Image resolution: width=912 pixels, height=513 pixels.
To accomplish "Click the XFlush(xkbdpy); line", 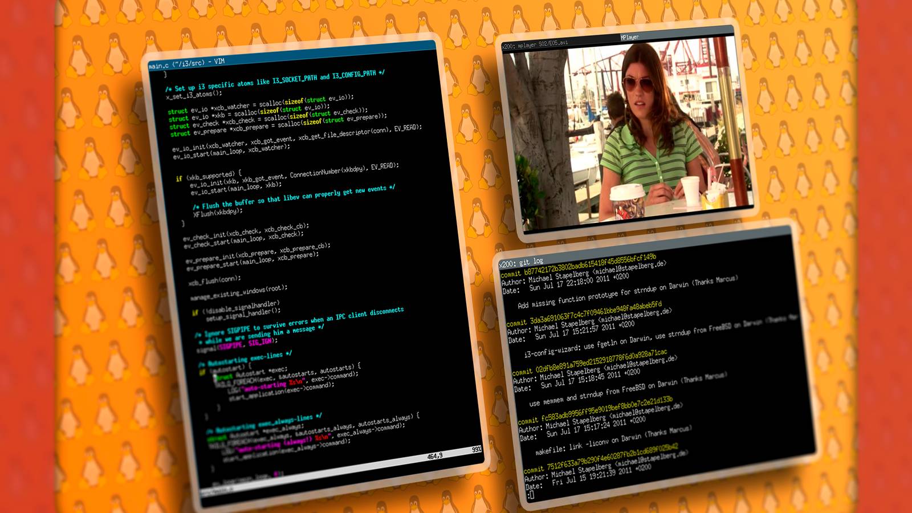I will (x=218, y=213).
